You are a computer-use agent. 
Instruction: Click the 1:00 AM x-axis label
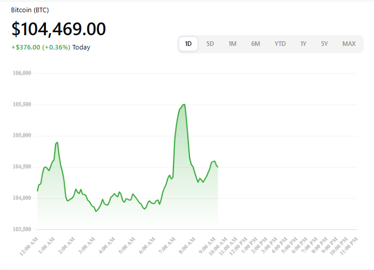pos(47,245)
